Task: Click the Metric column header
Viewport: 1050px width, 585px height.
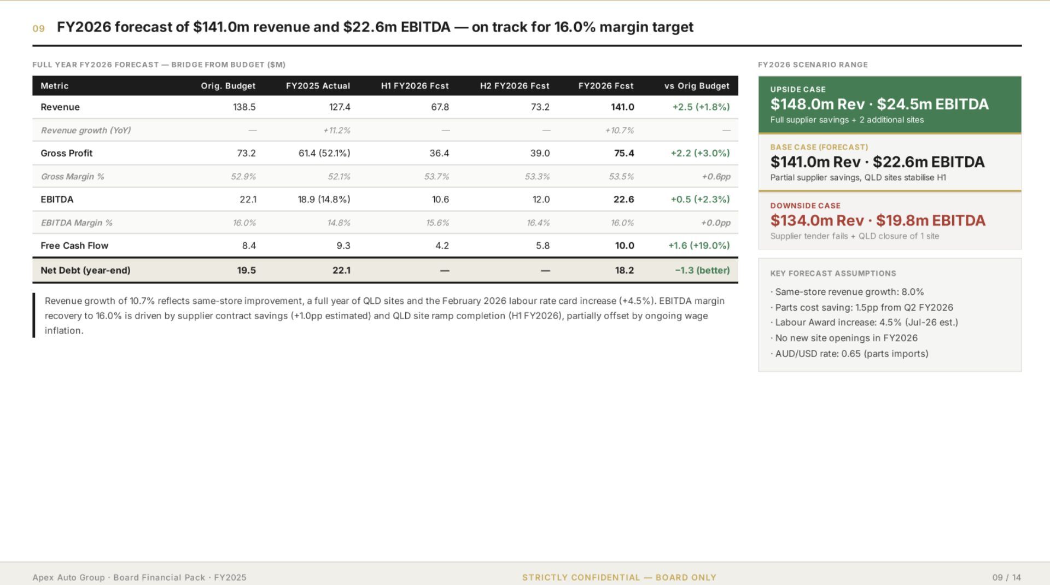Action: pos(55,86)
